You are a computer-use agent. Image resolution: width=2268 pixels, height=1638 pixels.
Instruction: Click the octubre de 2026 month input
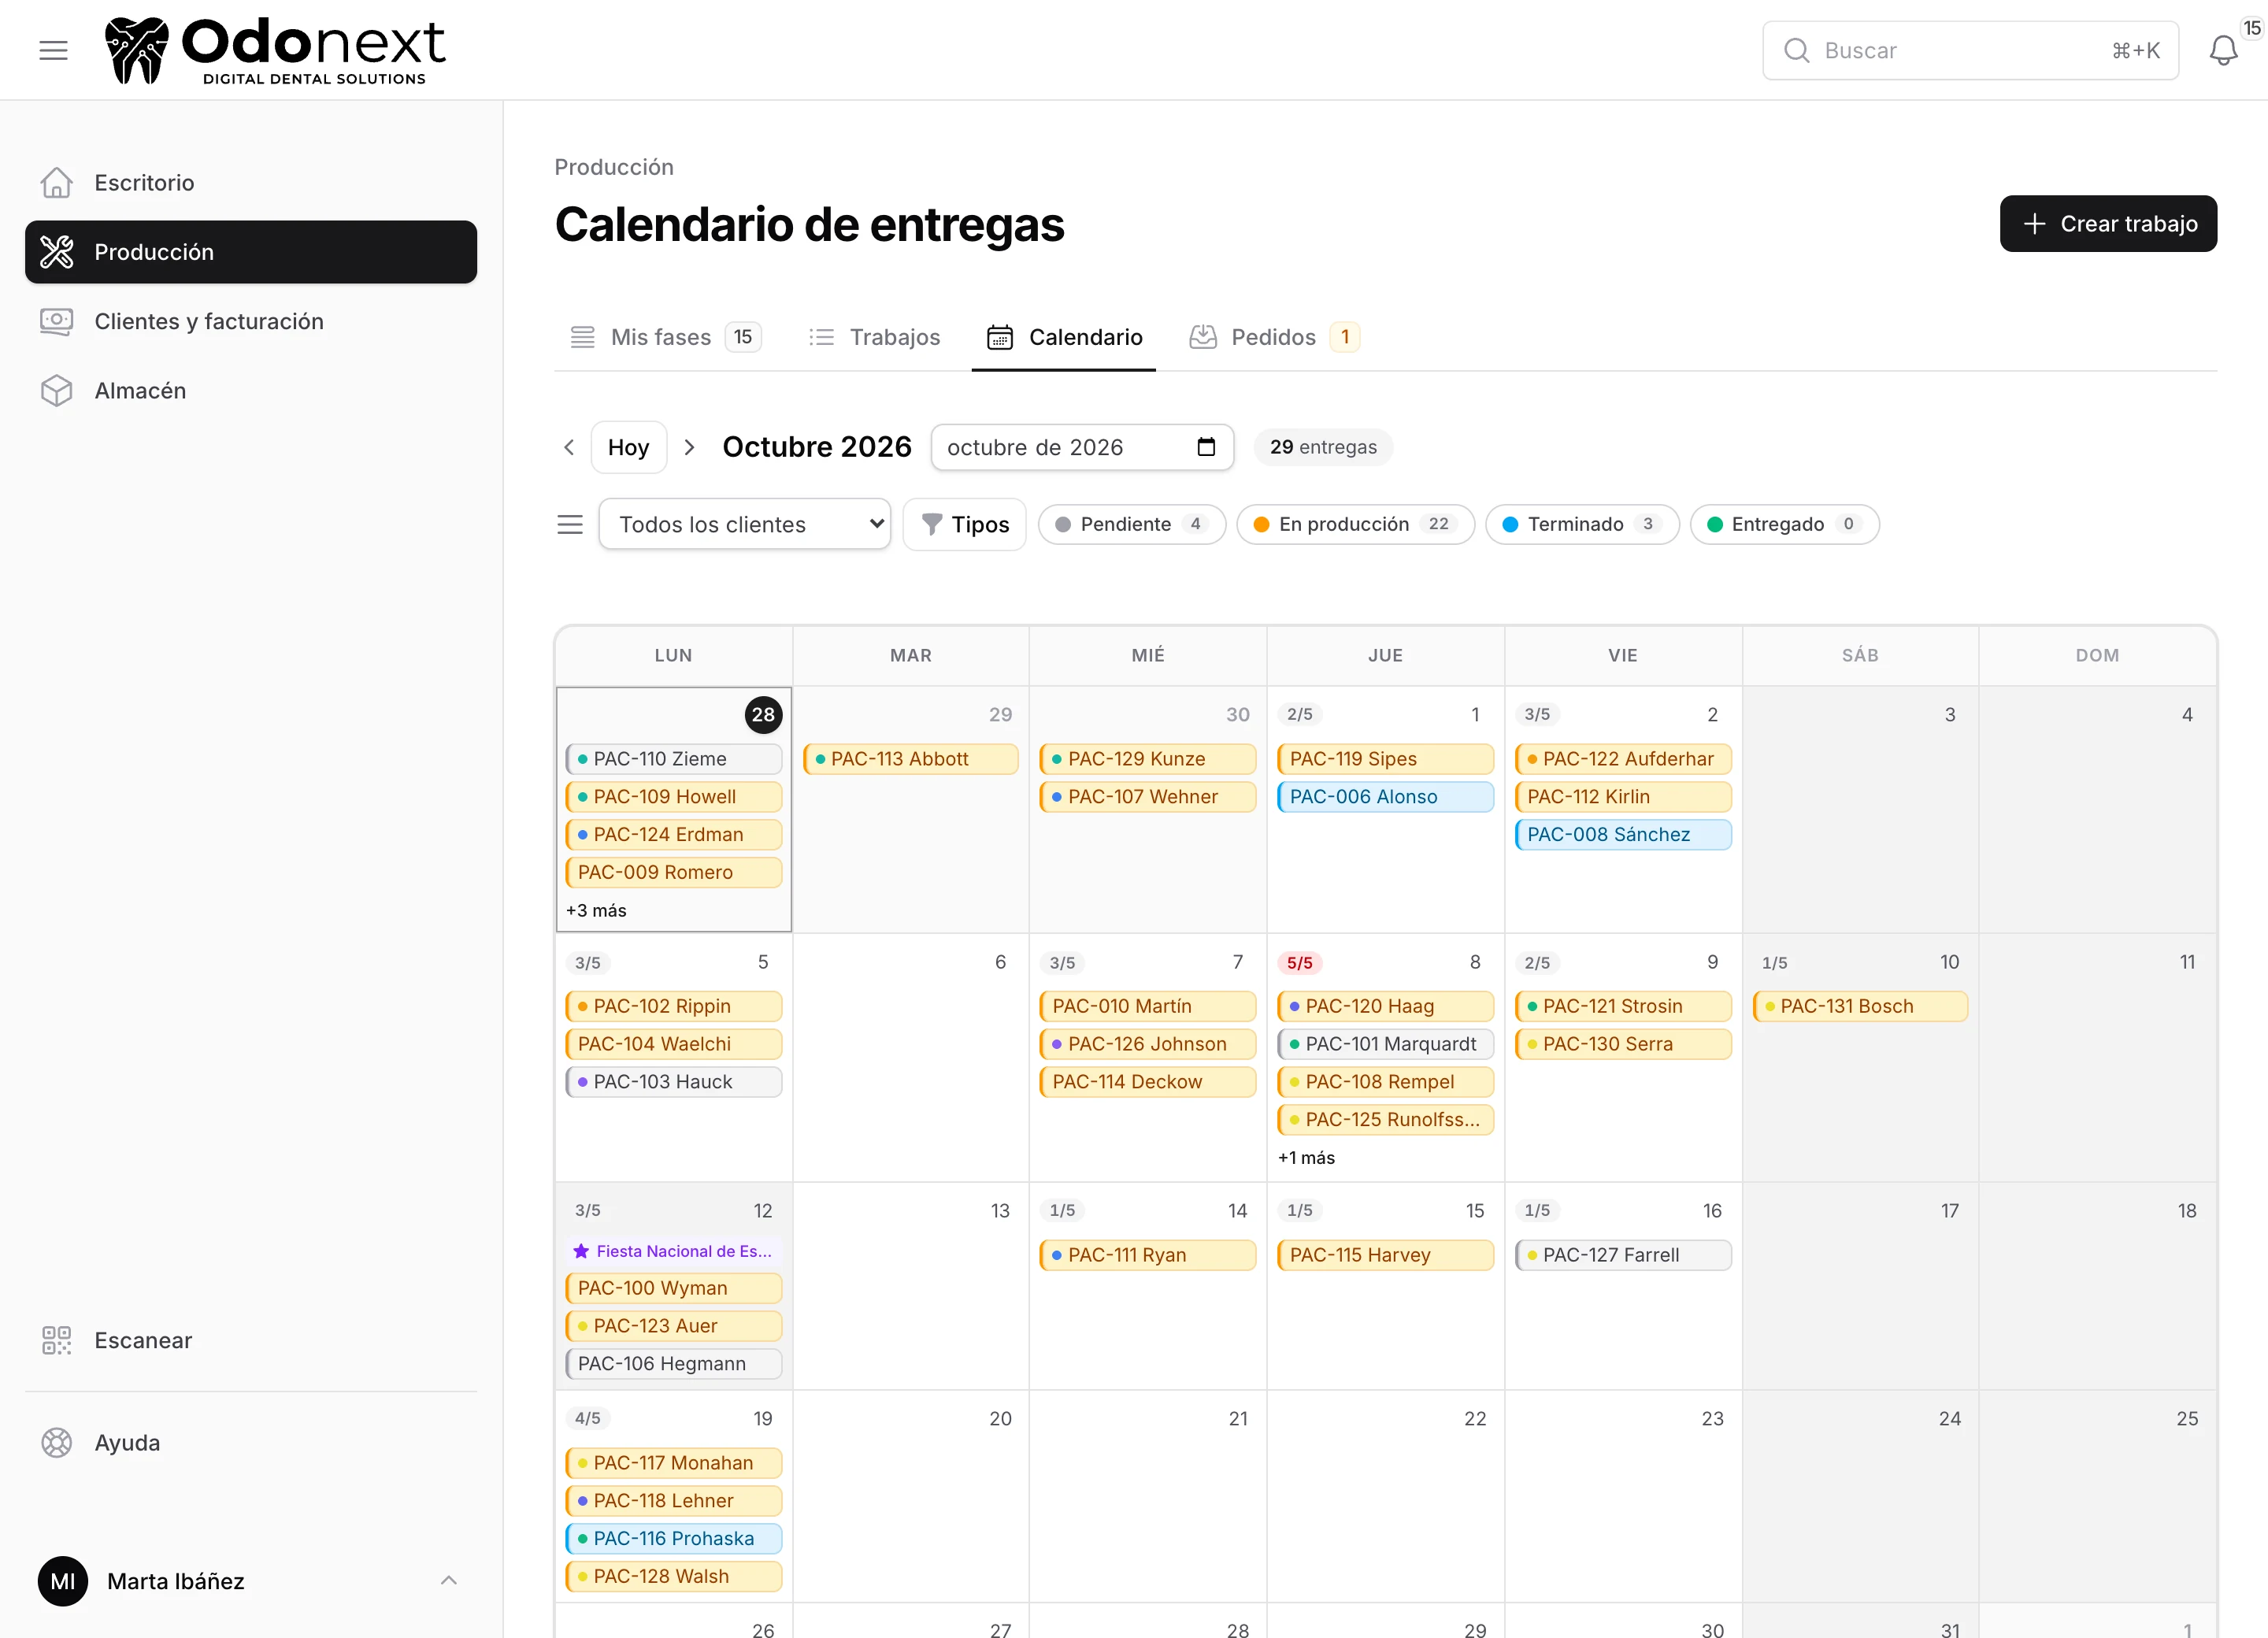click(1082, 447)
